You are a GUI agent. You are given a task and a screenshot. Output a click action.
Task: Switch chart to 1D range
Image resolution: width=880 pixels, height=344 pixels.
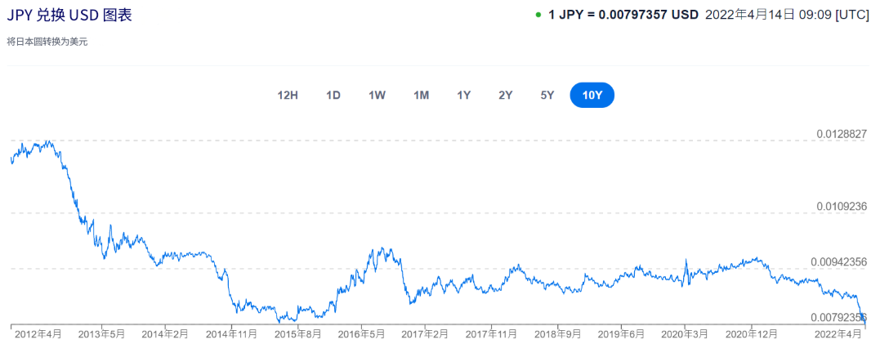pos(333,96)
